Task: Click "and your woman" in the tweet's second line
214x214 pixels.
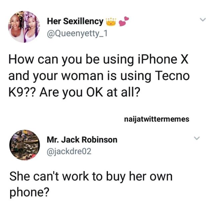Action: (56, 76)
